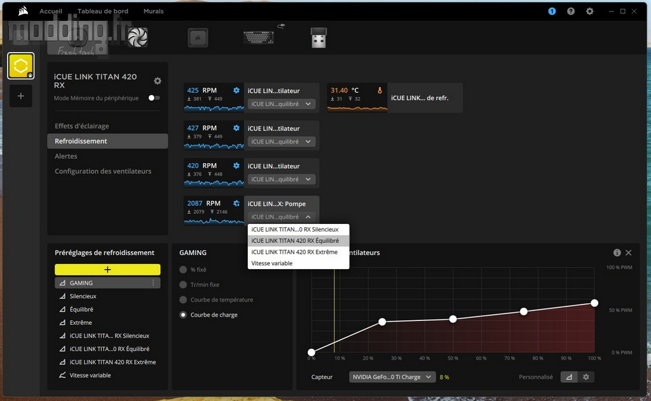Click the 425 RPM fan speed graph
Image resolution: width=651 pixels, height=401 pixels.
tap(214, 108)
